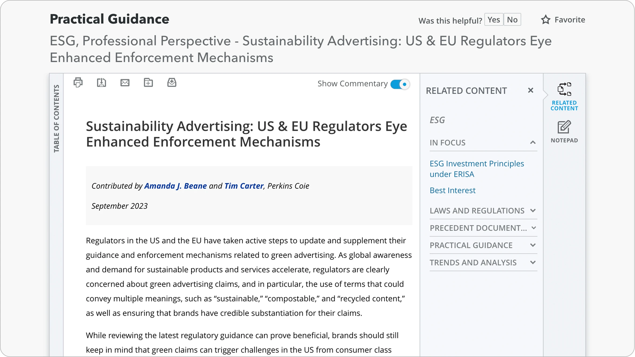The height and width of the screenshot is (357, 635).
Task: Click the Favorite star icon
Action: [546, 20]
